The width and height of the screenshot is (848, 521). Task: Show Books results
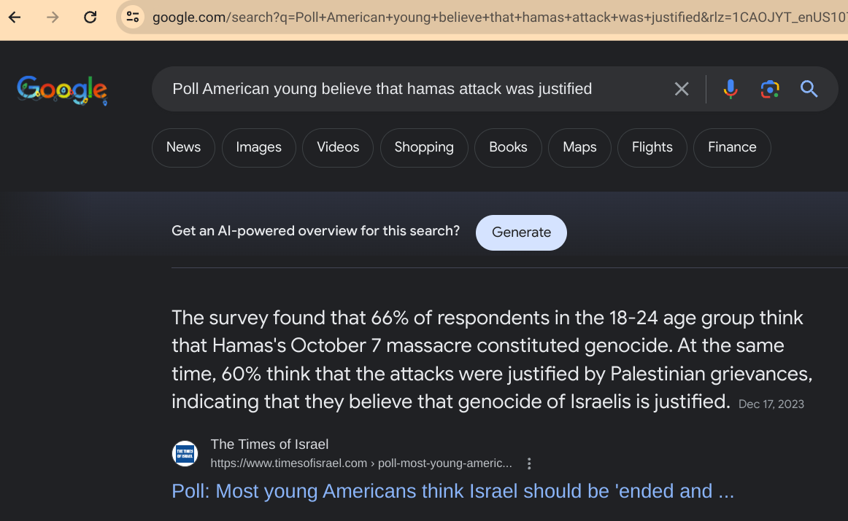(x=508, y=147)
